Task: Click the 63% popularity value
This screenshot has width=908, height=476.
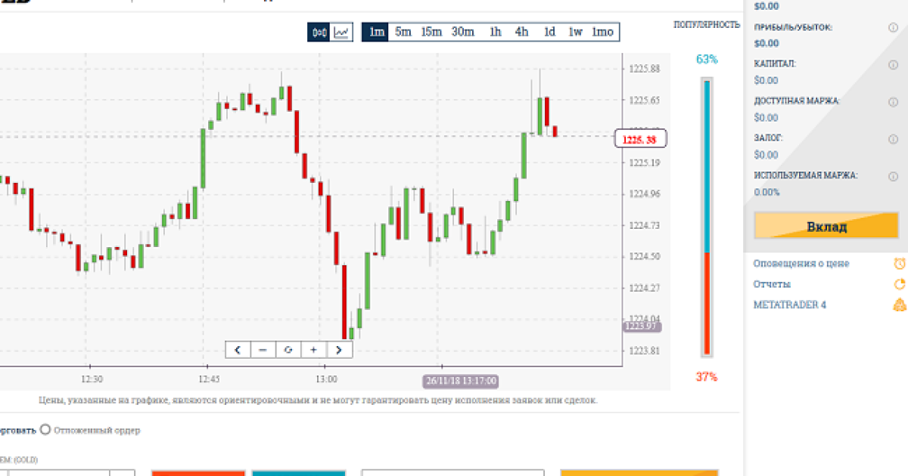Action: click(x=707, y=59)
